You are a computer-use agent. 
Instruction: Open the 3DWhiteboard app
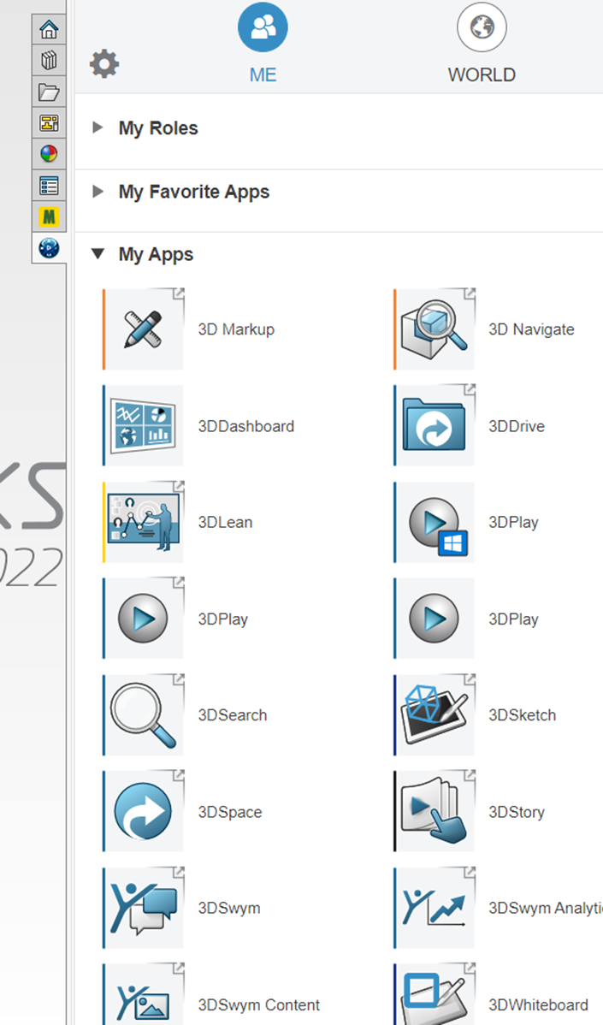click(435, 993)
